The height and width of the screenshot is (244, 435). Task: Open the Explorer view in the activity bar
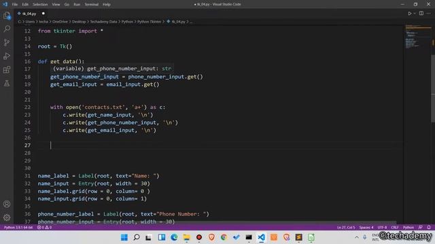pyautogui.click(x=7, y=16)
